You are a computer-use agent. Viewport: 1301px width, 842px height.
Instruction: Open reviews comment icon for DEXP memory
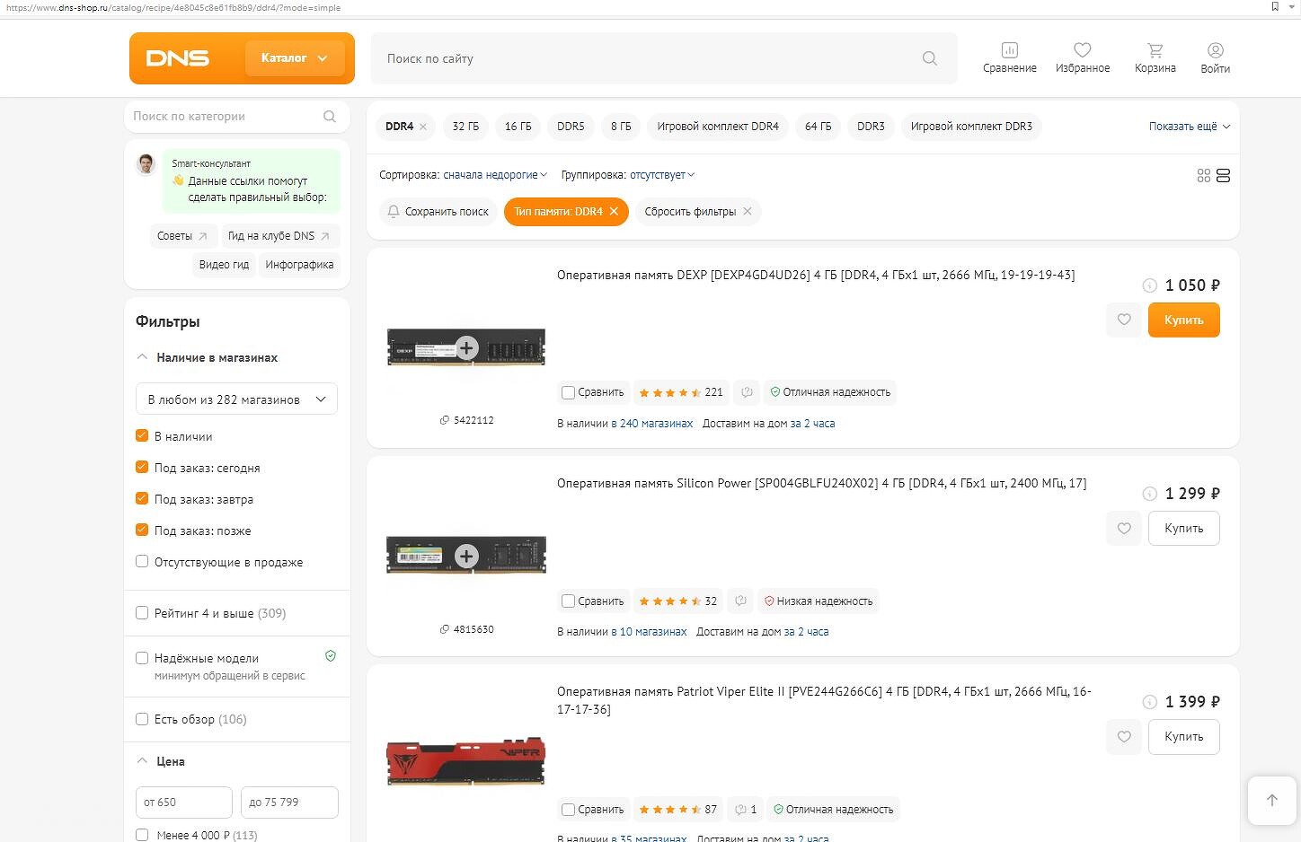tap(747, 392)
